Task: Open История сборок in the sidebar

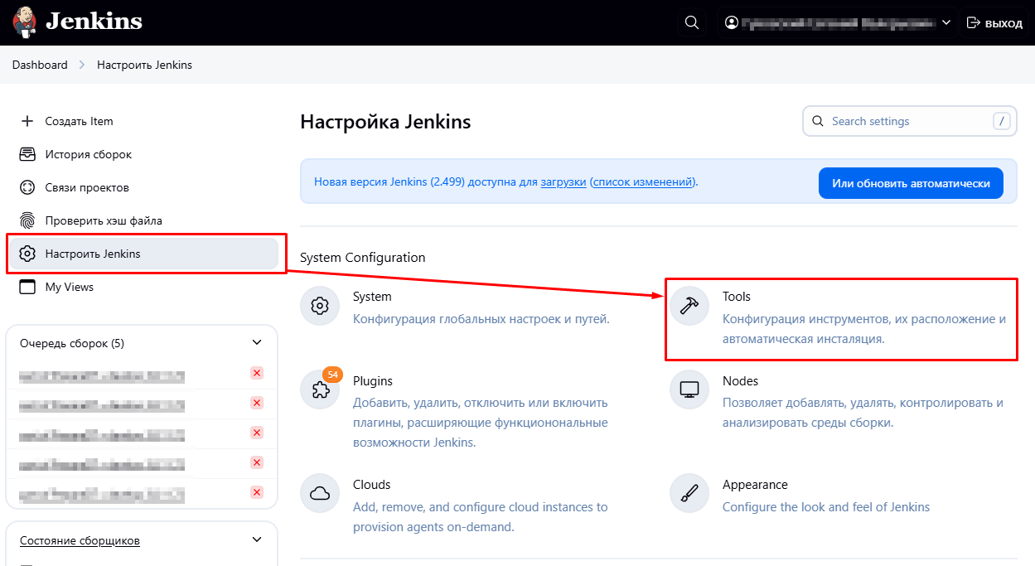Action: point(88,154)
